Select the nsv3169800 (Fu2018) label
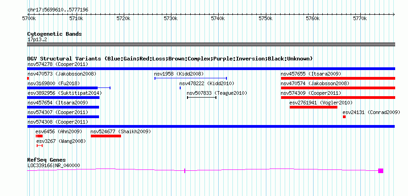 pos(54,83)
